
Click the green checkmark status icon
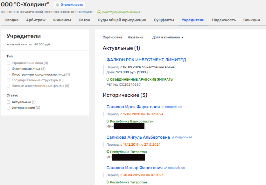[99, 12]
